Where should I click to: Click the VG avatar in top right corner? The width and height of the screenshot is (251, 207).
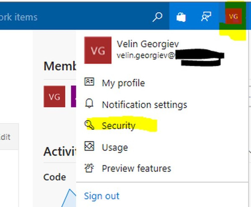233,16
